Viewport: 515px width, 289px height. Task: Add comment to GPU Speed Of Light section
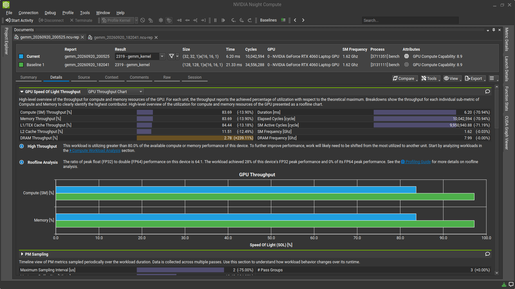coord(488,92)
